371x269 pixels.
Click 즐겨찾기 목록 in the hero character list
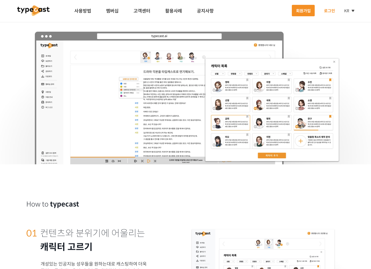tap(326, 74)
